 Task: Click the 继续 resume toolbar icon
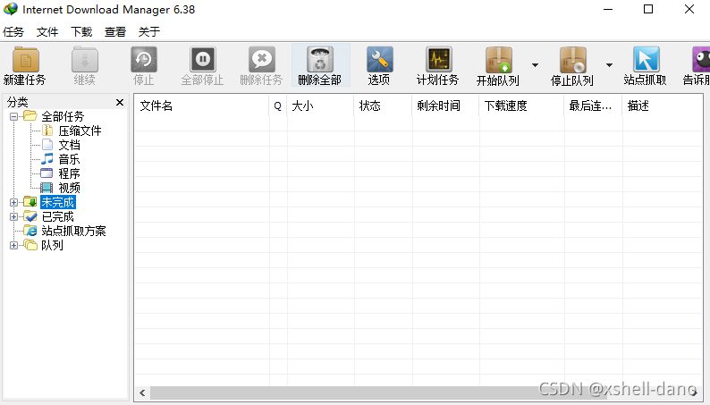click(x=85, y=60)
